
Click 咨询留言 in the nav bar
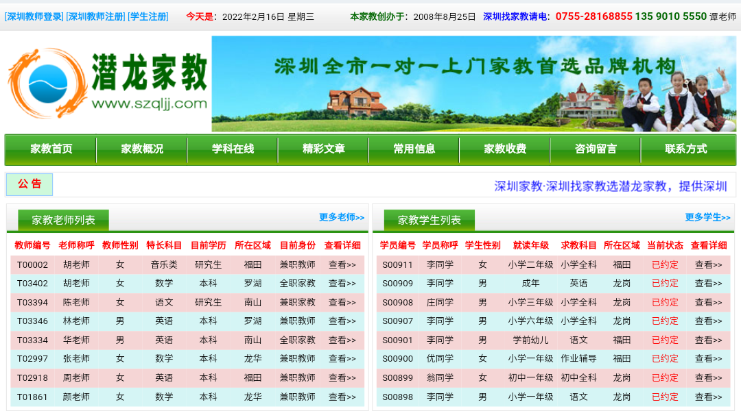tap(596, 149)
